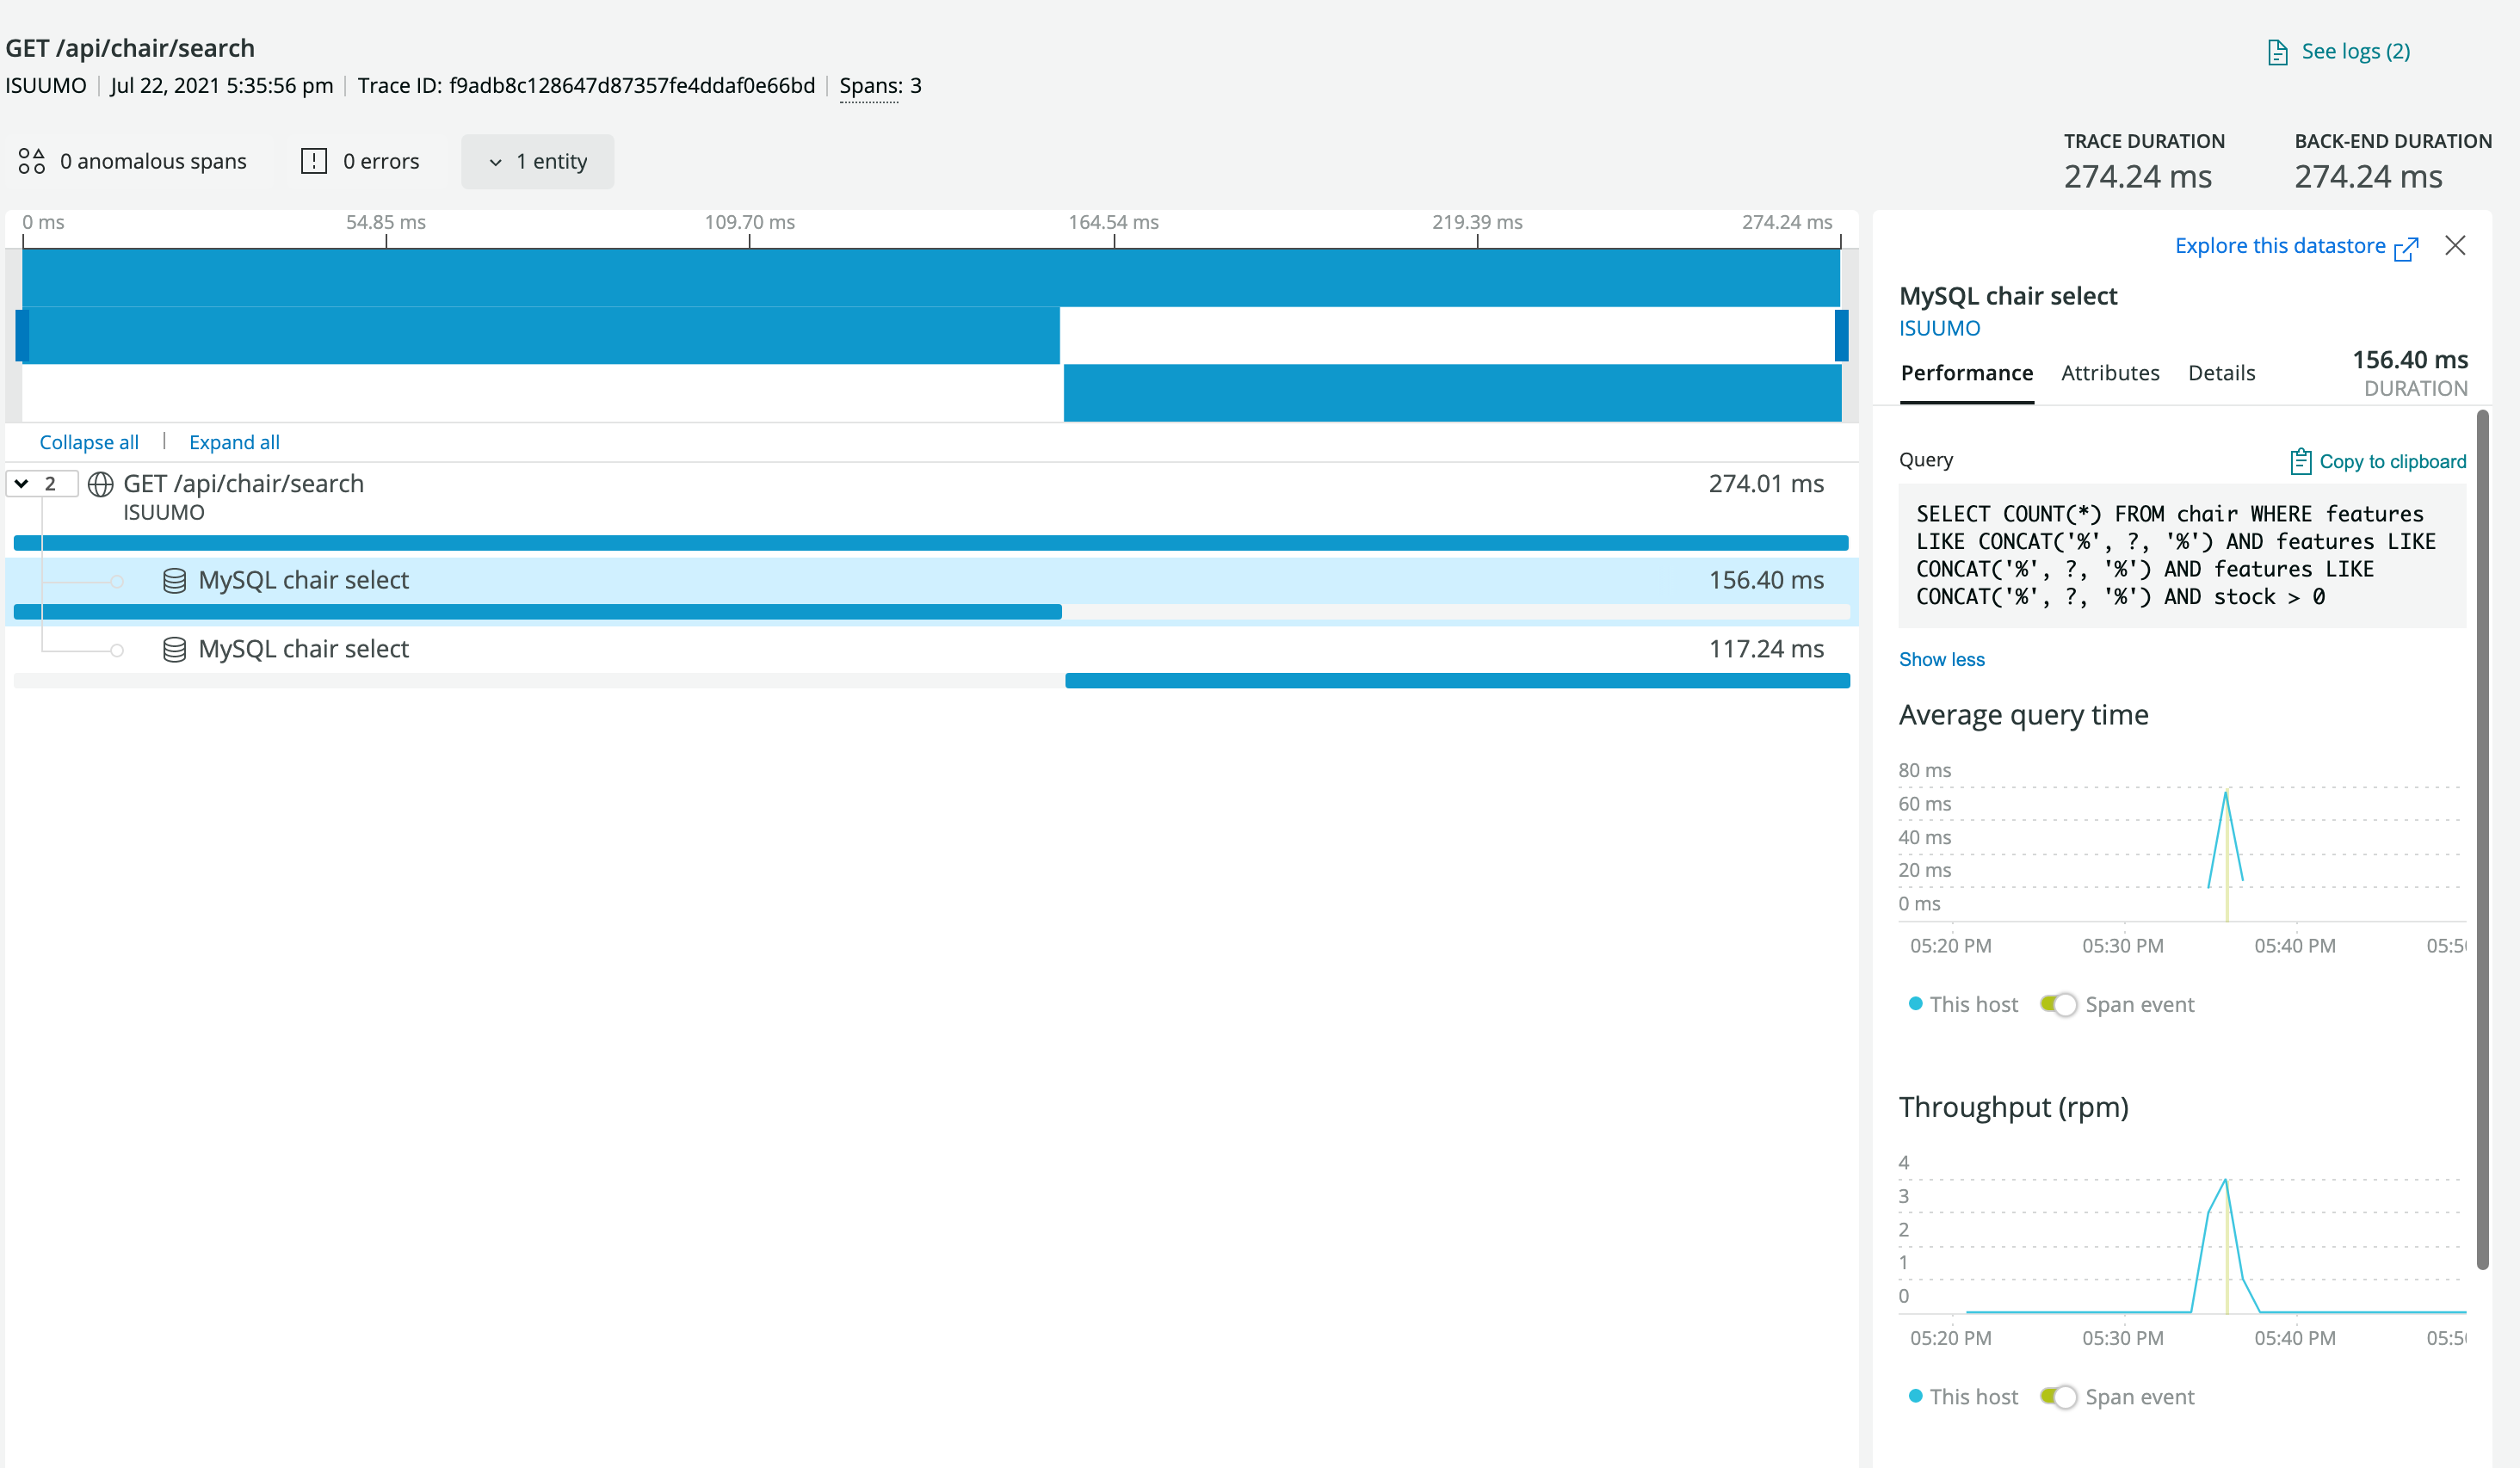This screenshot has height=1468, width=2520.
Task: Click the anomalous spans icon
Action: click(x=32, y=161)
